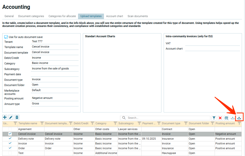Screen dimensions: 245x156
Task: Click the blue filter funnel toolbar icon
Action: (214, 118)
